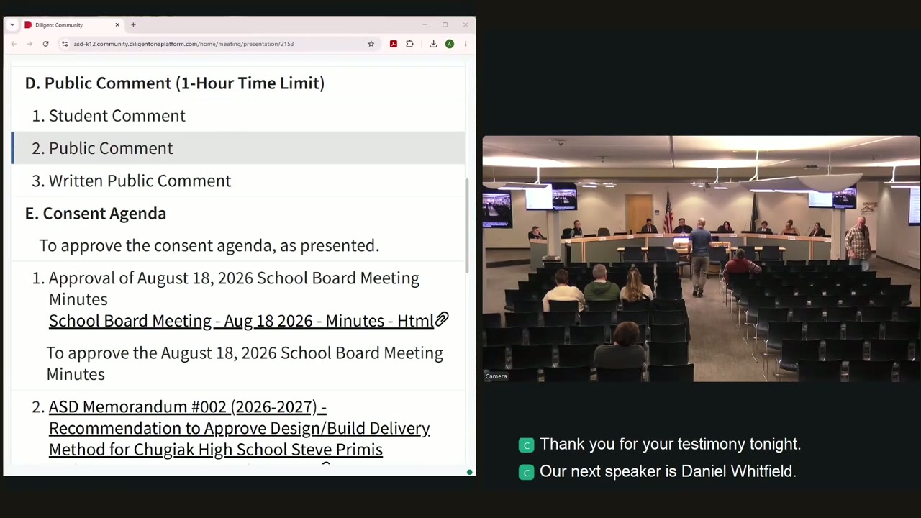View site information icon in address bar
The width and height of the screenshot is (921, 518).
tap(65, 44)
